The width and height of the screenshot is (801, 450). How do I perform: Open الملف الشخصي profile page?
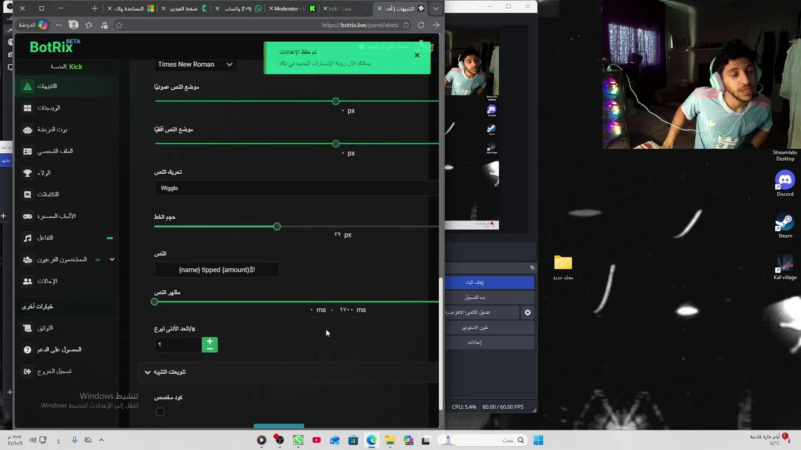[x=68, y=151]
